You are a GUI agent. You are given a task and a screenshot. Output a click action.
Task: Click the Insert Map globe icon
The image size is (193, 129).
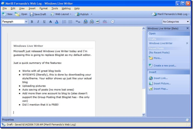(151, 89)
